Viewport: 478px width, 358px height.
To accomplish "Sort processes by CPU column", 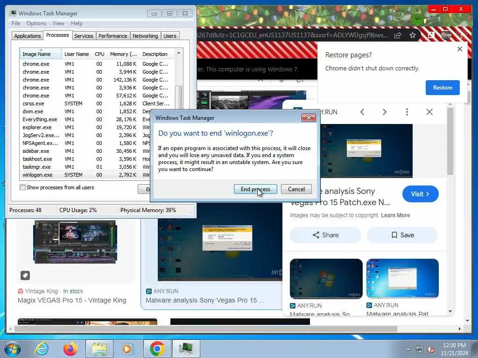I will point(99,54).
